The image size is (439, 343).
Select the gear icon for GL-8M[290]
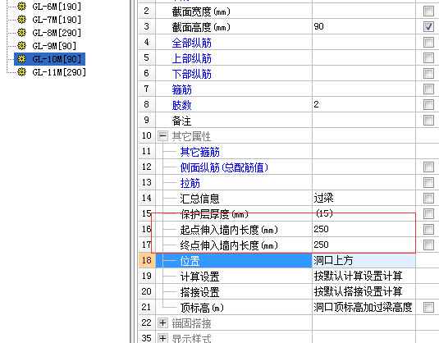21,33
